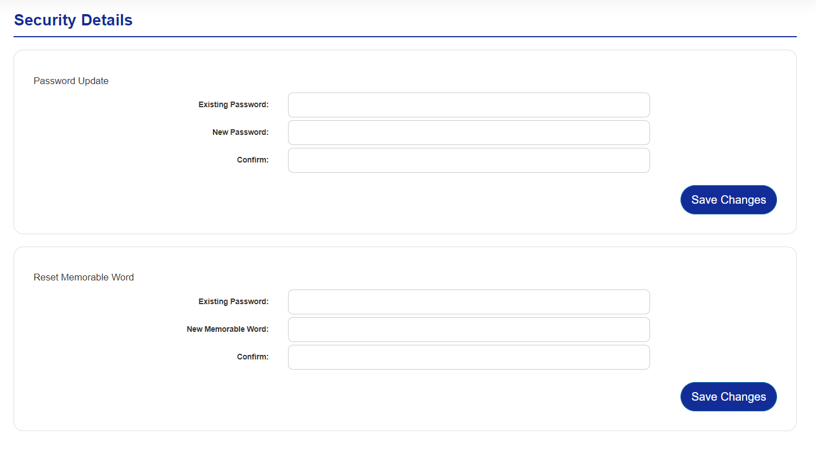Click the "Confirm:" label under New Password

(x=253, y=160)
